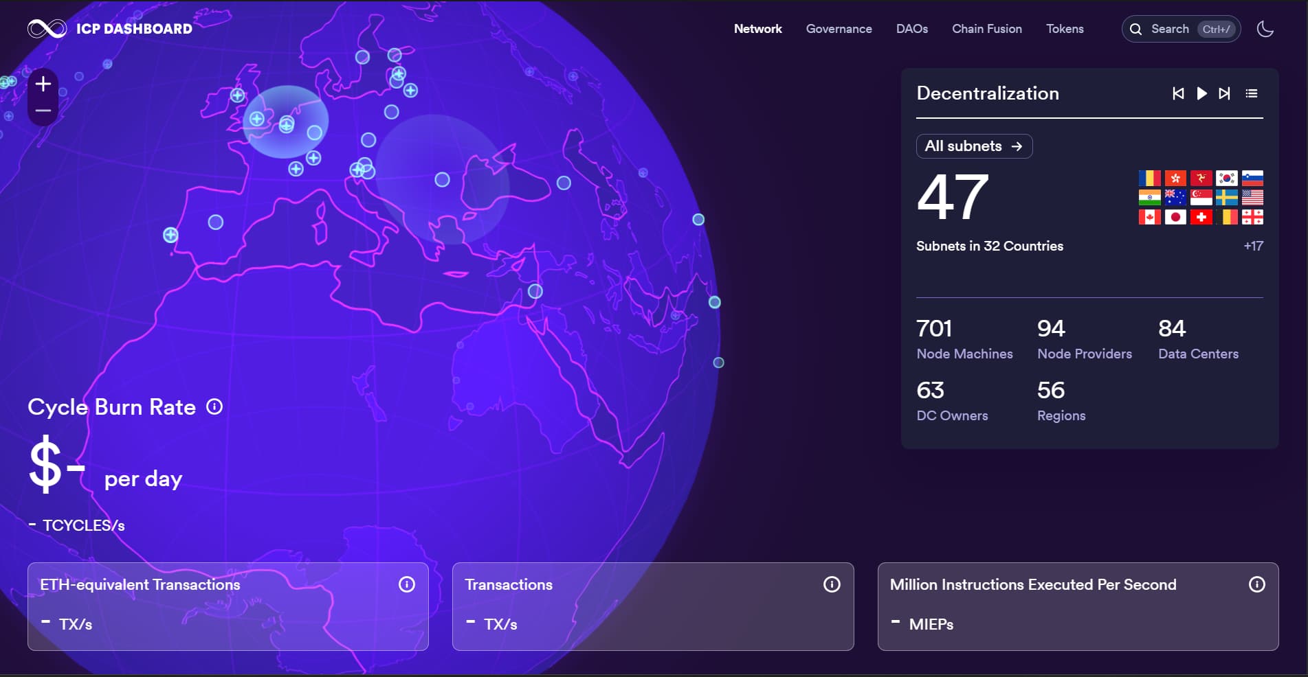Zoom in on the globe map
1308x677 pixels.
(x=43, y=84)
